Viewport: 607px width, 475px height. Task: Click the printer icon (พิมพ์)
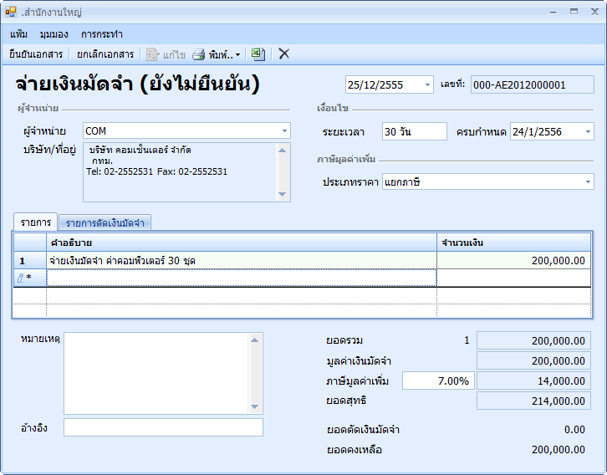coord(199,54)
